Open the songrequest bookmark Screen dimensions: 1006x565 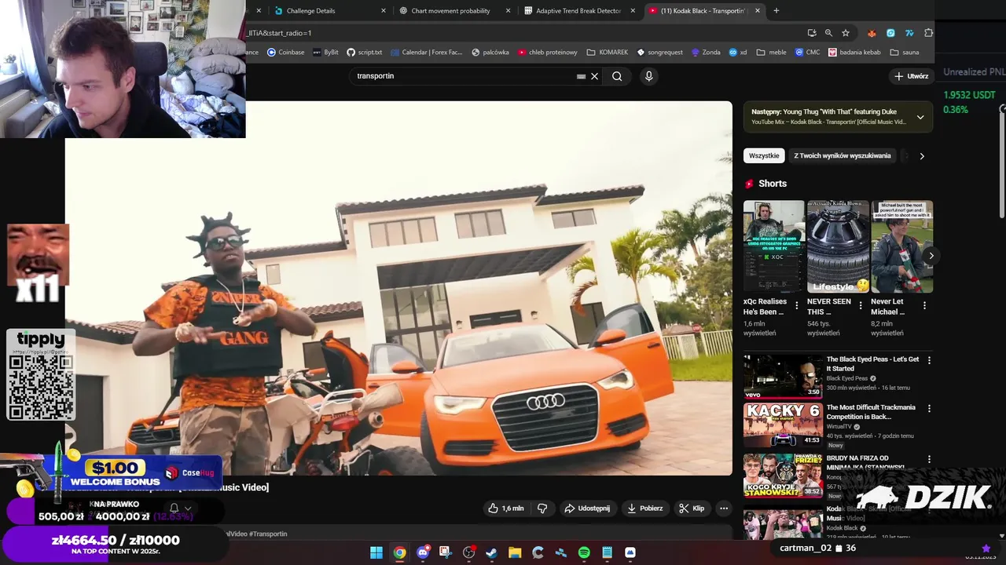[x=660, y=53]
